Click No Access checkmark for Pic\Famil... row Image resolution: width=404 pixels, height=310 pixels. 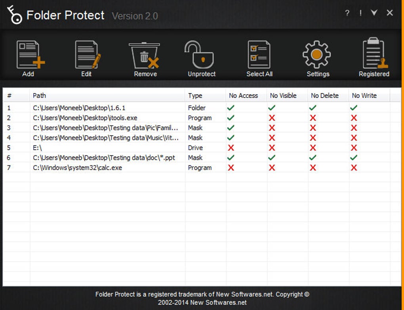tap(231, 127)
